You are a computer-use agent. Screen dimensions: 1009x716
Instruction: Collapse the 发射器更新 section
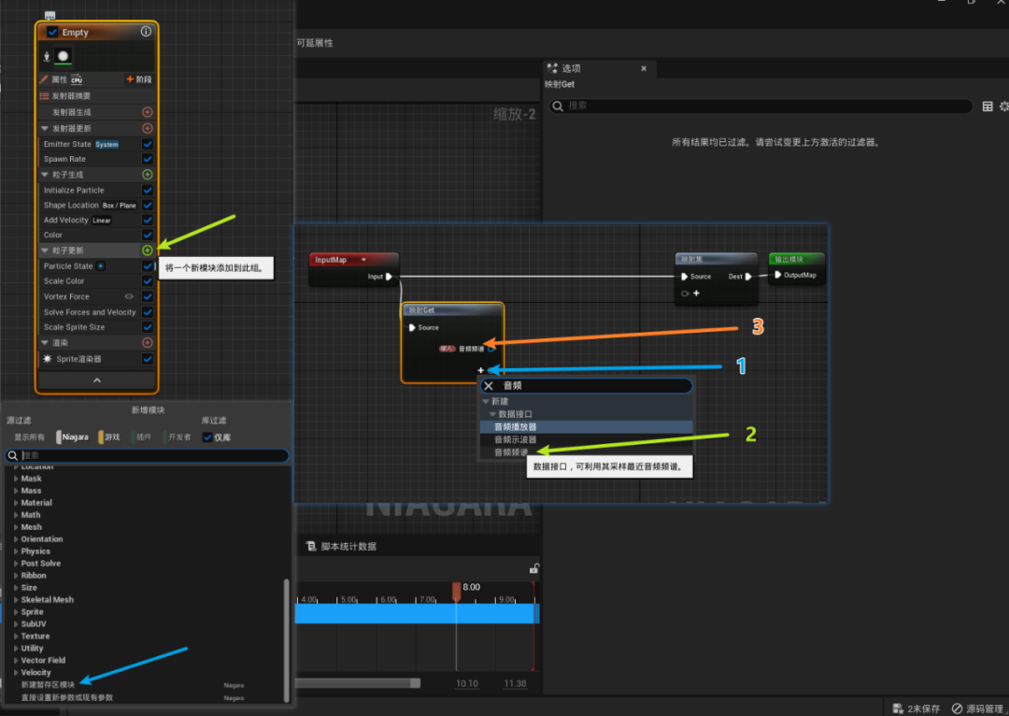tap(45, 128)
